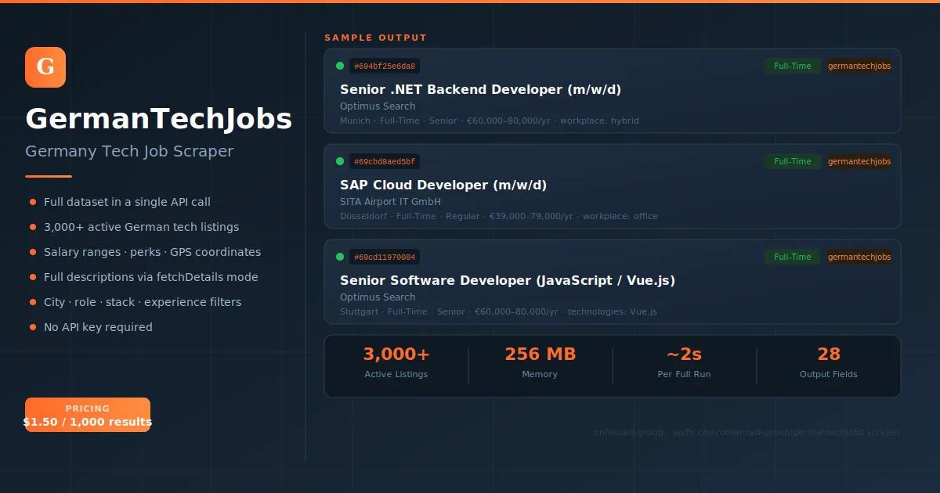Screen dimensions: 940x493
Task: Enable the Full-Time filter on the .NET Developer card
Action: pyautogui.click(x=792, y=66)
